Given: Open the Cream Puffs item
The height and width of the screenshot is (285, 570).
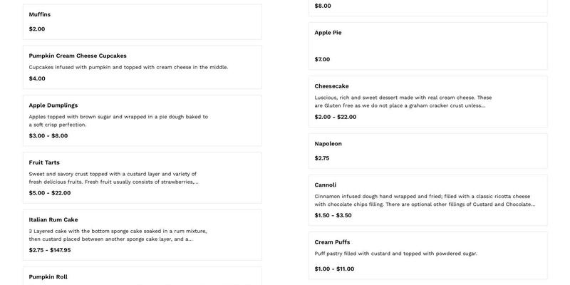Looking at the screenshot, I should click(333, 242).
